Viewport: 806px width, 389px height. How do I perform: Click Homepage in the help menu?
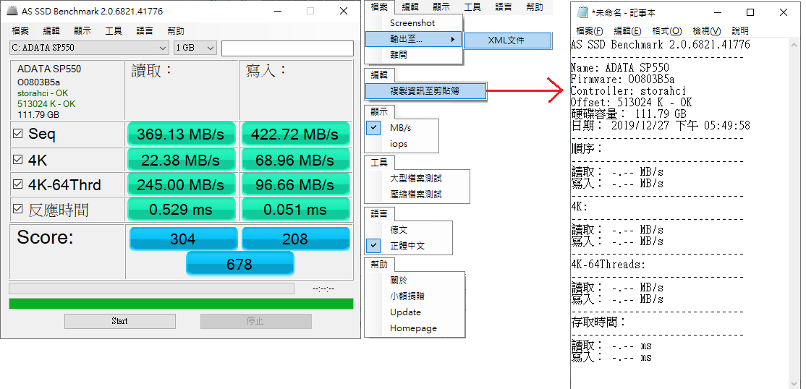pyautogui.click(x=413, y=328)
